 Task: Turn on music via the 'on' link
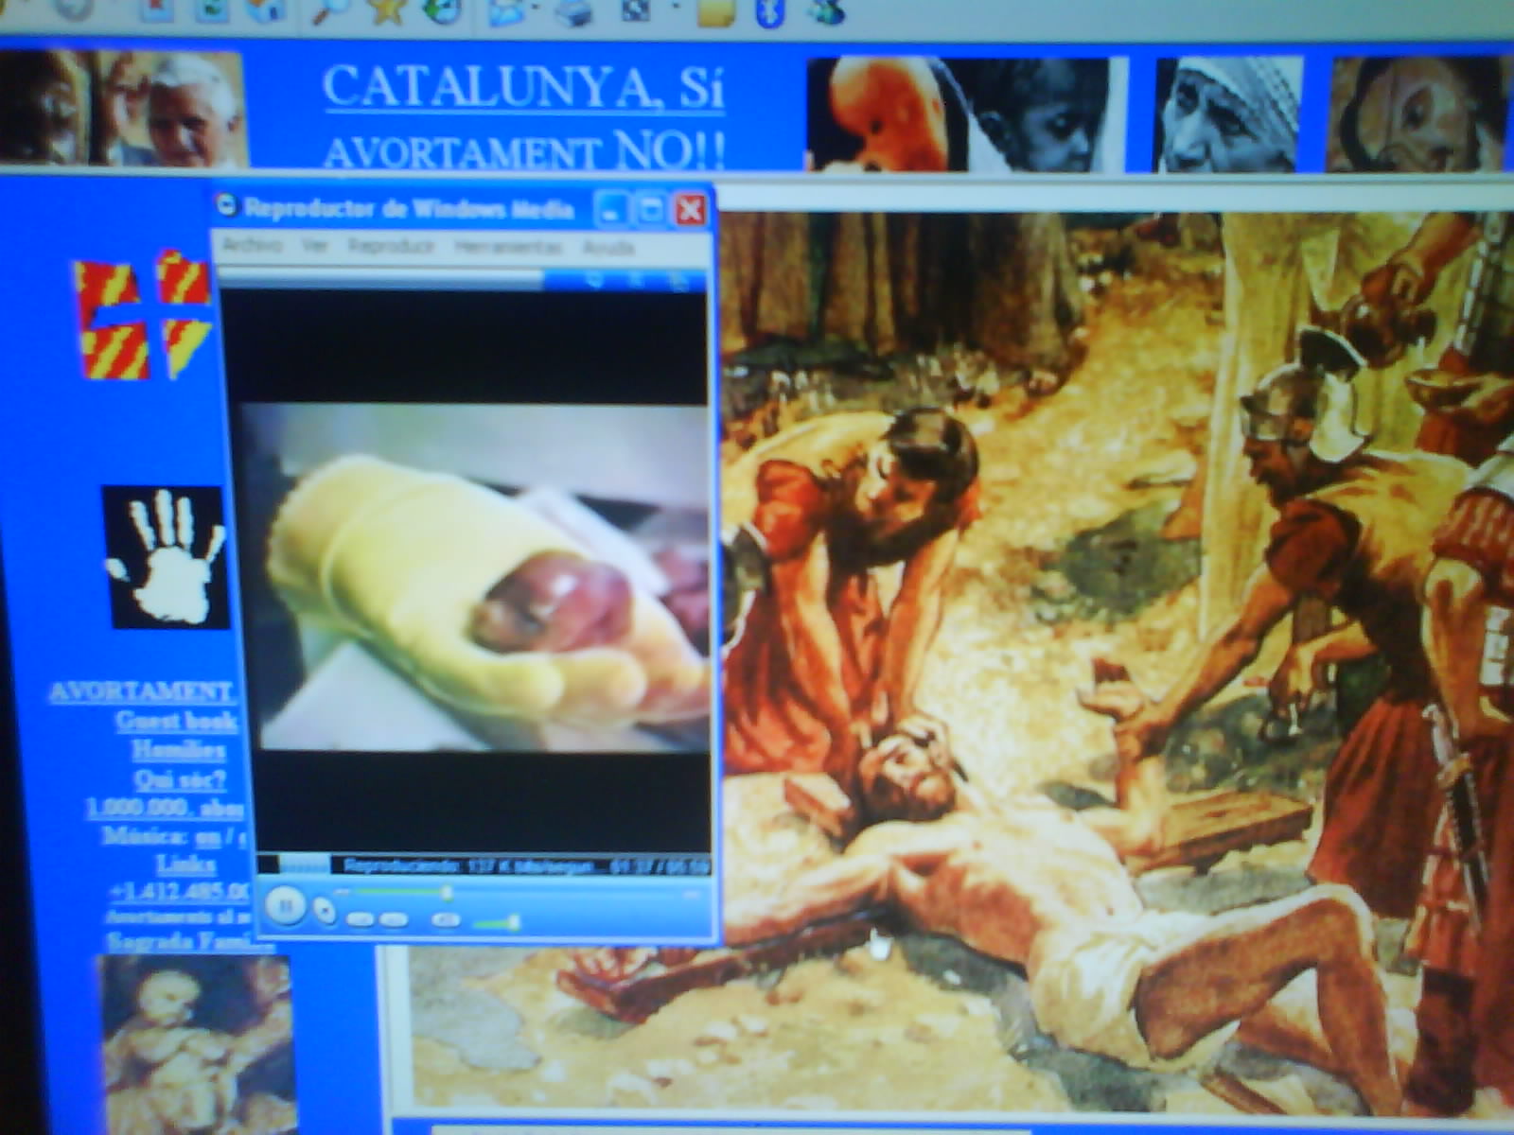click(x=208, y=837)
